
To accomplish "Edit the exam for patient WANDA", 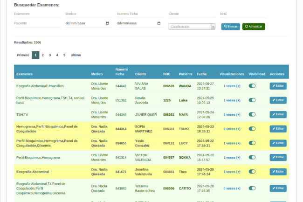I will tap(278, 86).
